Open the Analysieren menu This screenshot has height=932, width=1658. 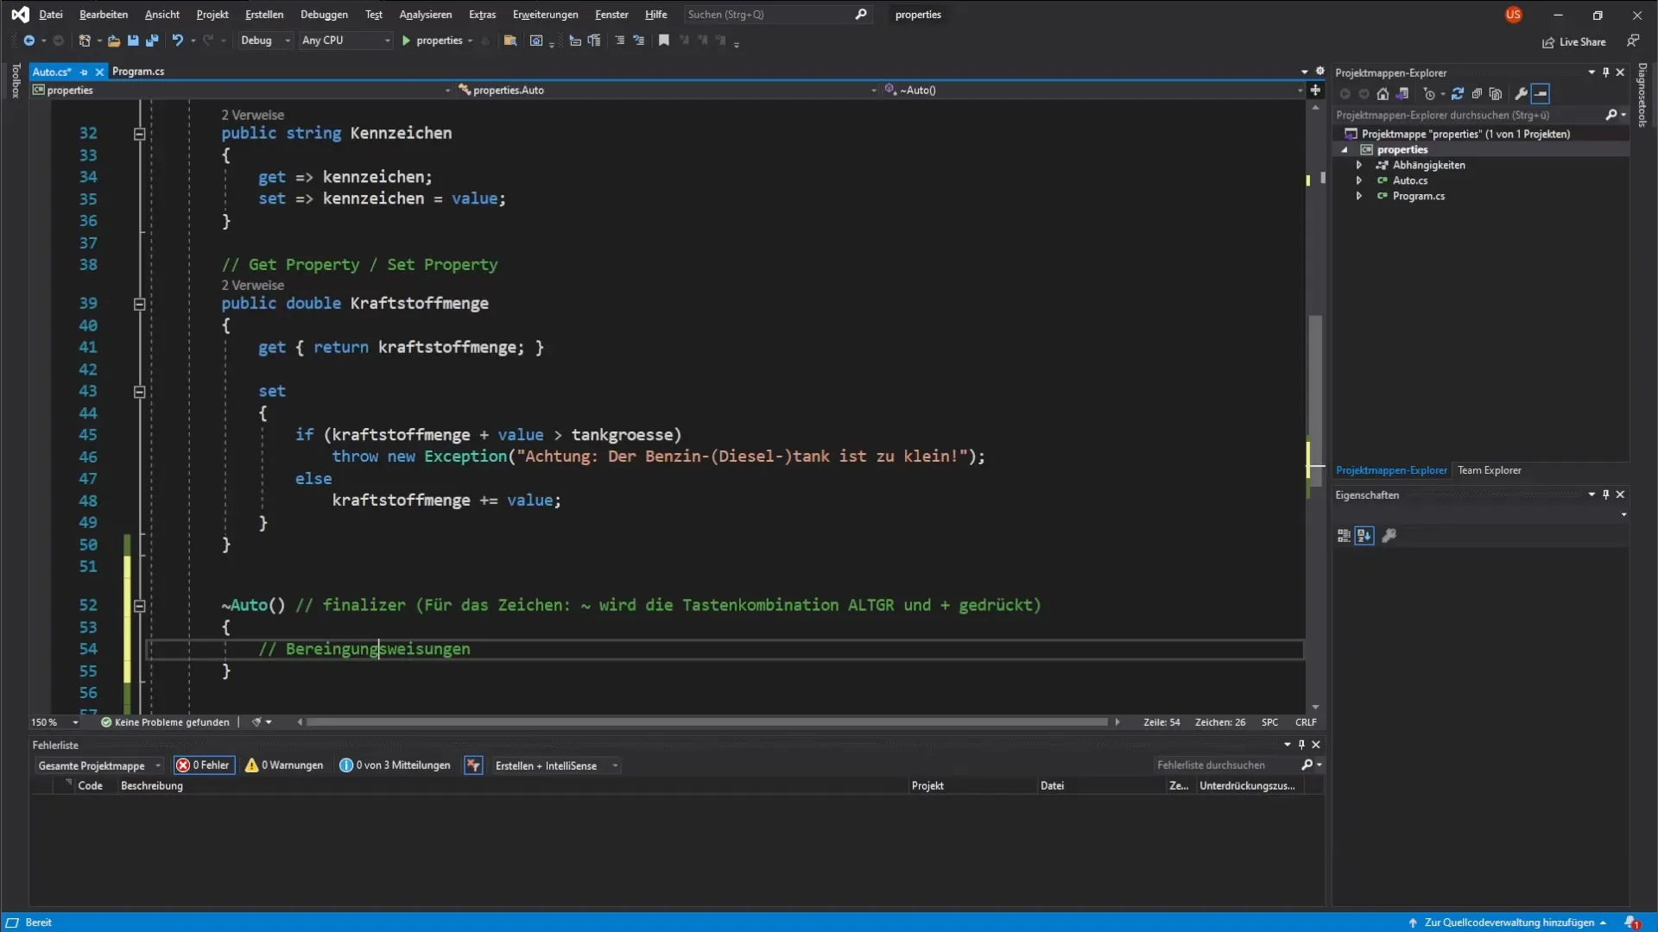pos(425,15)
